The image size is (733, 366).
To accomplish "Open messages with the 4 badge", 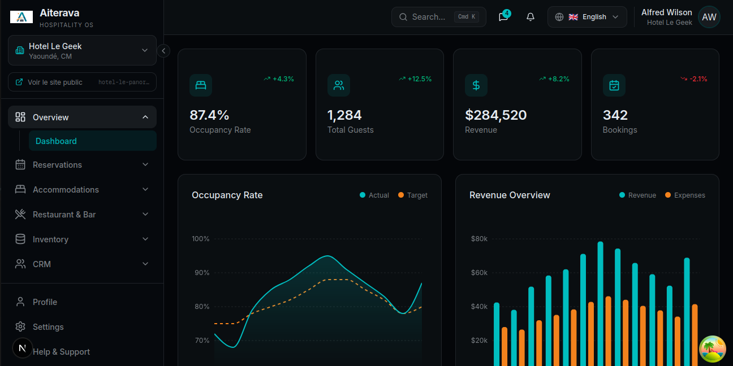I will click(x=503, y=17).
